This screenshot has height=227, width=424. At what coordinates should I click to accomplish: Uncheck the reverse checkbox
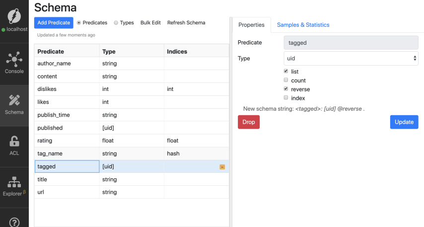(x=285, y=89)
